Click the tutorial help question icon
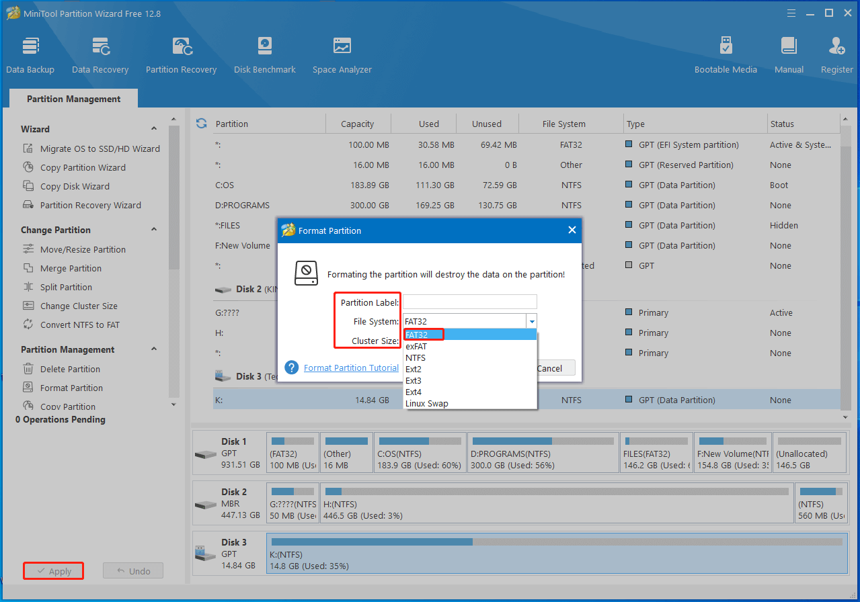This screenshot has width=860, height=602. tap(291, 368)
